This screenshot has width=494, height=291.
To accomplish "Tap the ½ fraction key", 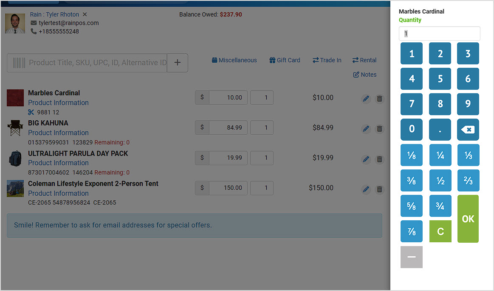I will (440, 180).
